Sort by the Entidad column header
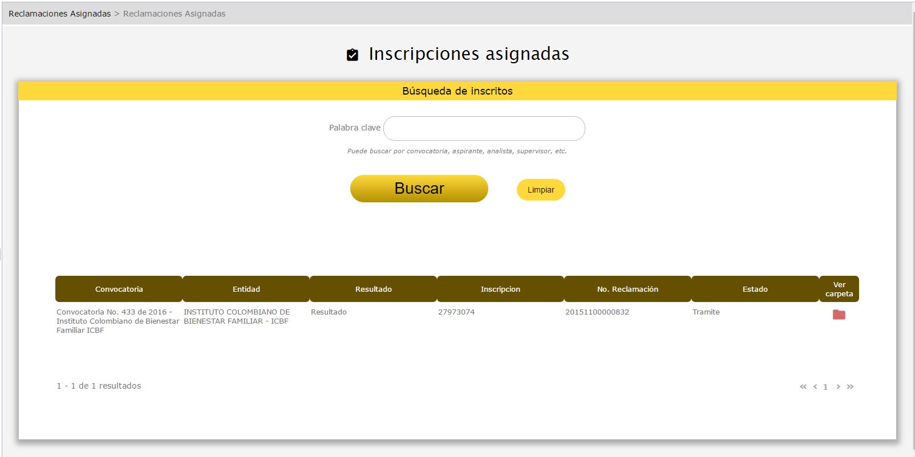The height and width of the screenshot is (457, 915). click(246, 289)
